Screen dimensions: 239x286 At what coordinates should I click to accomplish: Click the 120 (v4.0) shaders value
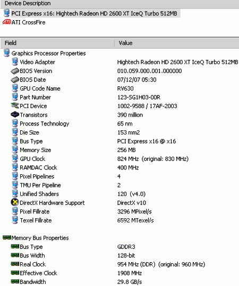(131, 194)
